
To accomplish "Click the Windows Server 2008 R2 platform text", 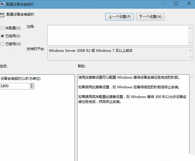I will (91, 51).
